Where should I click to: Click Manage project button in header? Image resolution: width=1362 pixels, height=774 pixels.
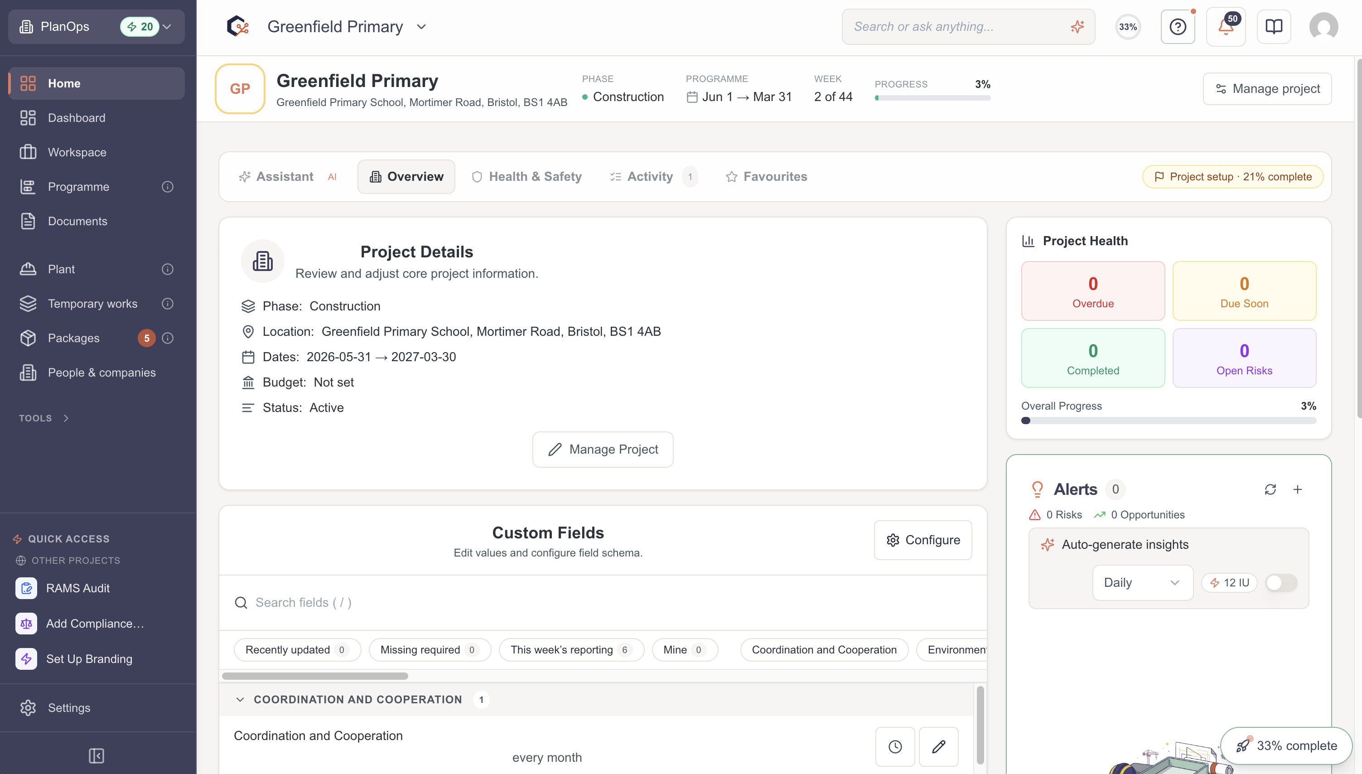1267,89
